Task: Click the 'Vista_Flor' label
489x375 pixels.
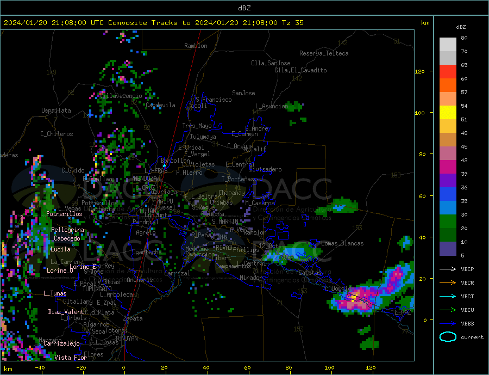Action: [71, 357]
